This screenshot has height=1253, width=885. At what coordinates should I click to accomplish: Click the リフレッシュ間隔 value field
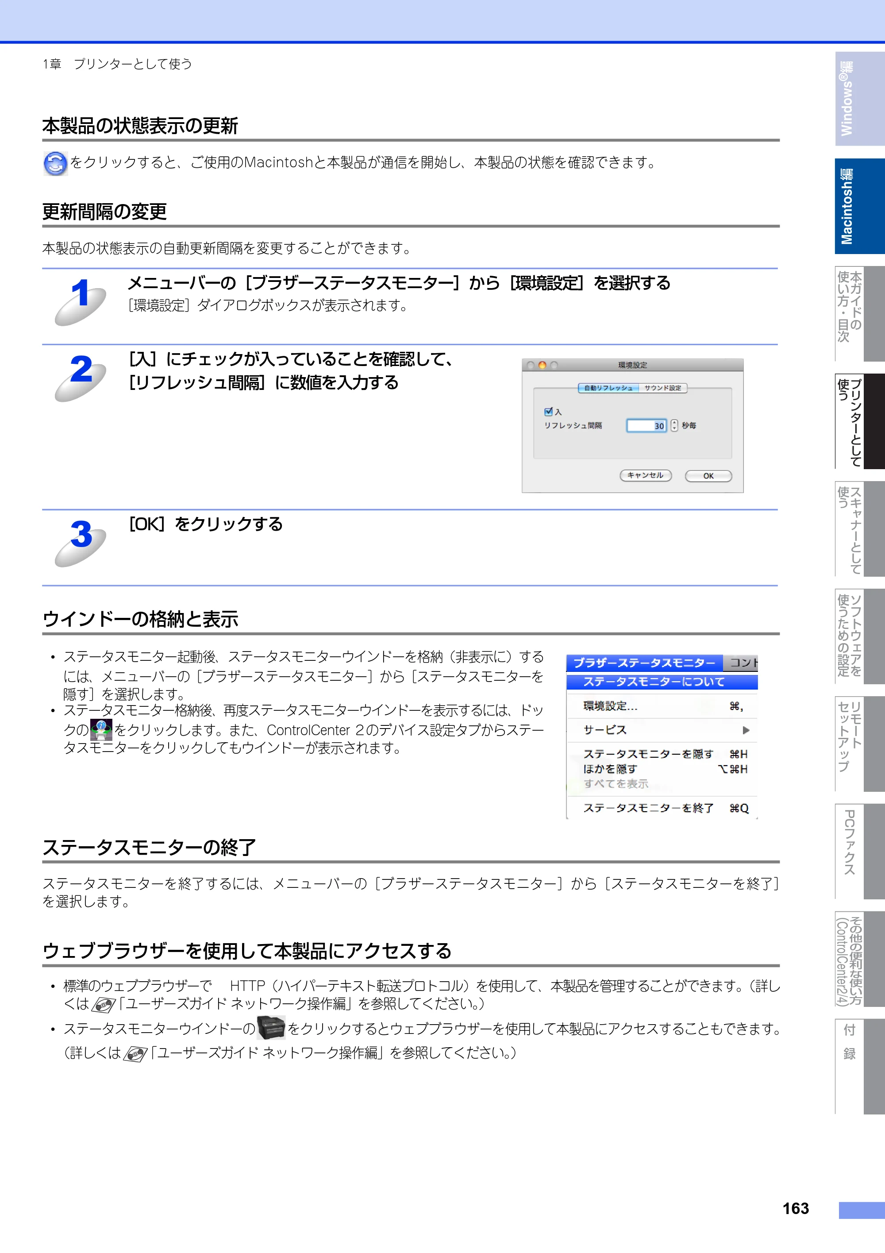(646, 426)
